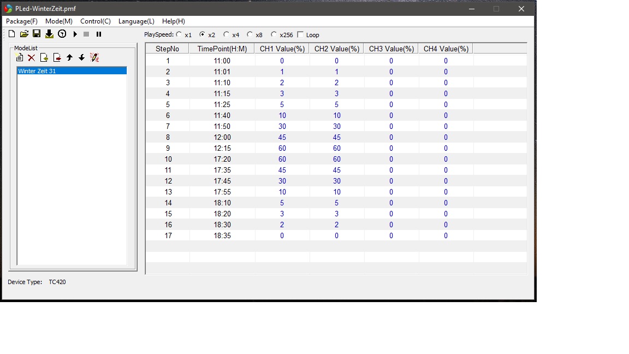Enable the Loop checkbox
The width and height of the screenshot is (629, 354).
pos(300,34)
